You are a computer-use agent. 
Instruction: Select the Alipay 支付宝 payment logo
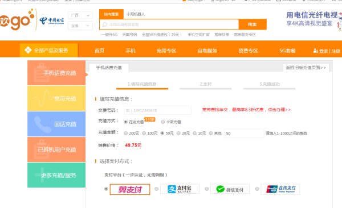tap(180, 189)
